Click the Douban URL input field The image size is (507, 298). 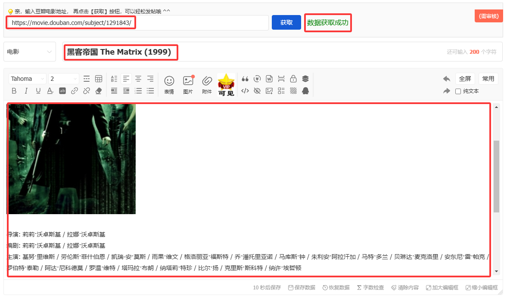pyautogui.click(x=138, y=23)
